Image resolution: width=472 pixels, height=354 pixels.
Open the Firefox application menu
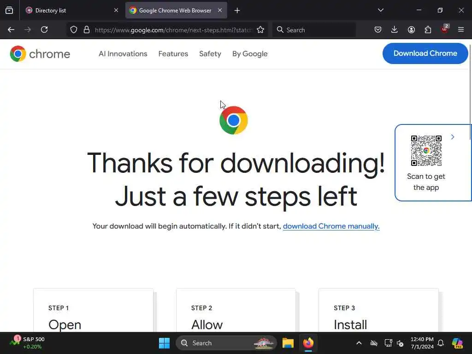point(461,29)
